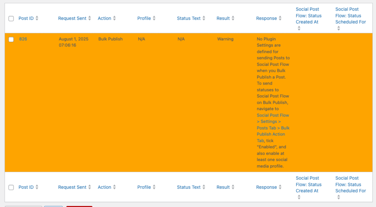Tick the checkbox for post 826 row

pos(11,39)
